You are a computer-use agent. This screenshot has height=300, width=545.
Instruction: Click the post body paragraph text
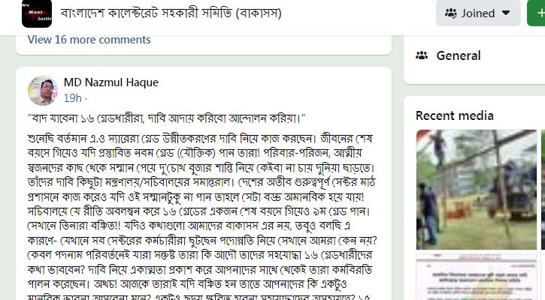pos(202,216)
